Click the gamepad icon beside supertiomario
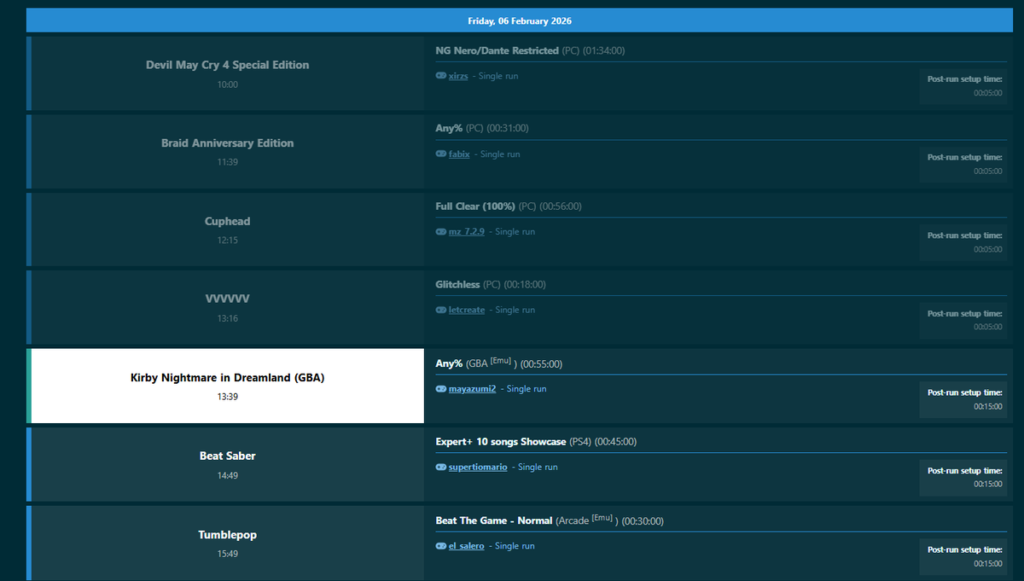This screenshot has width=1024, height=581. [x=441, y=468]
